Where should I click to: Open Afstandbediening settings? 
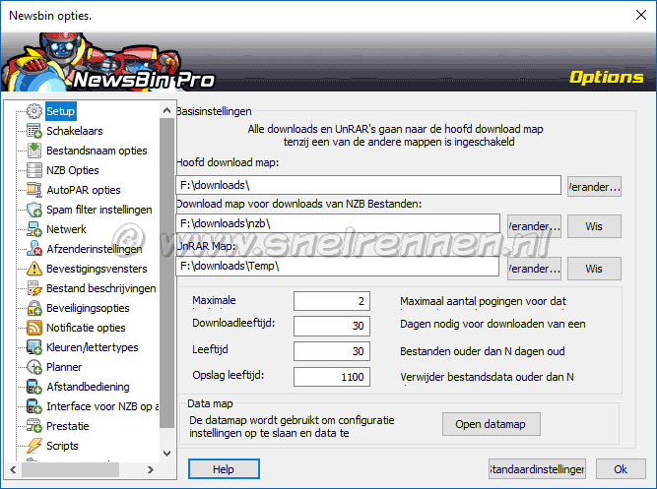click(x=88, y=387)
